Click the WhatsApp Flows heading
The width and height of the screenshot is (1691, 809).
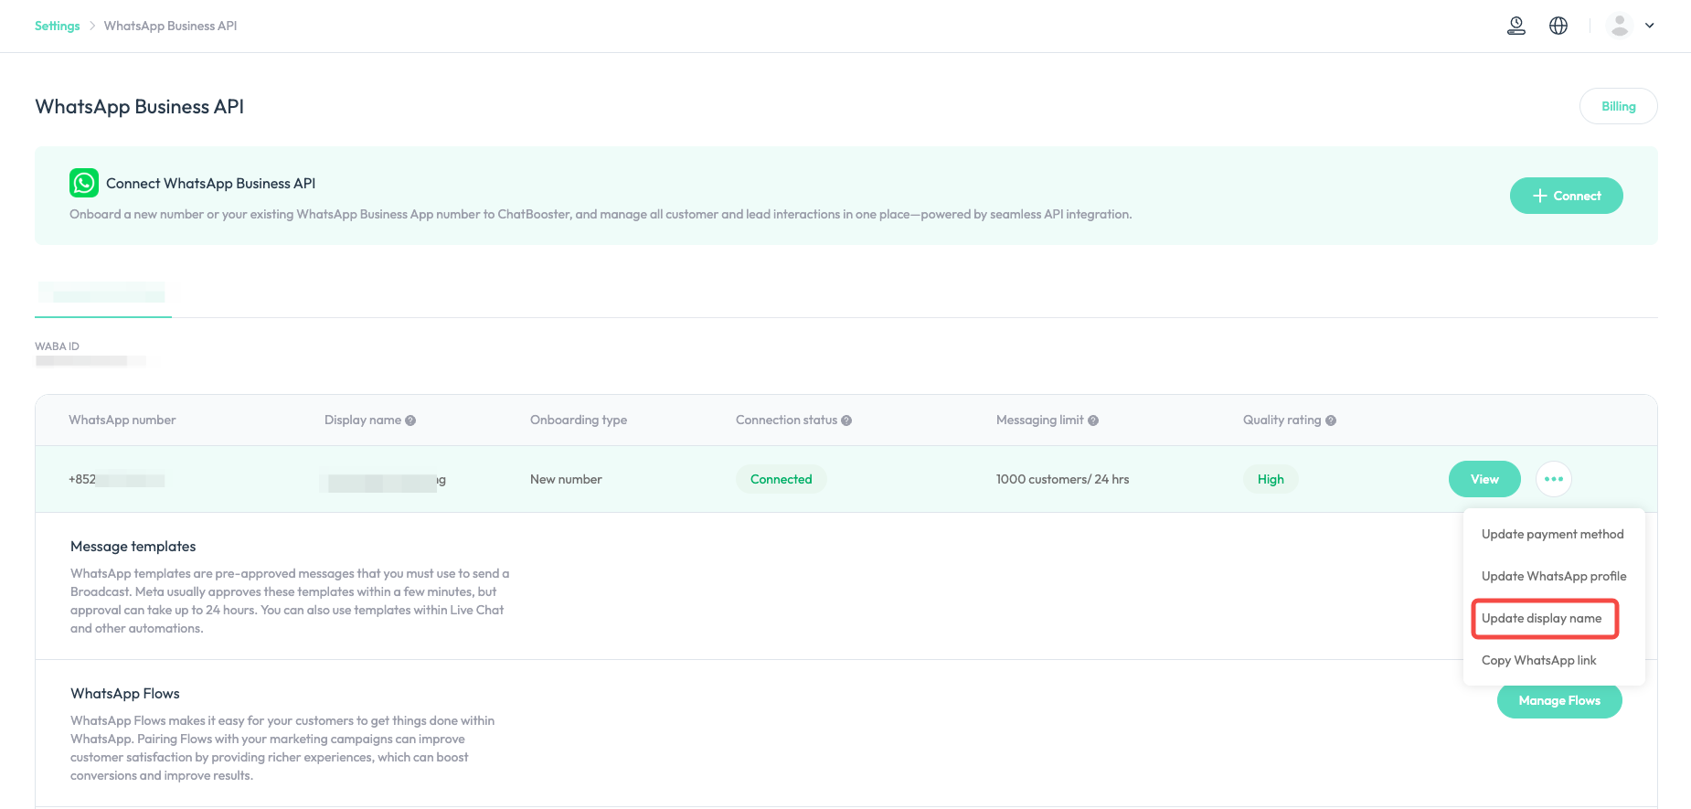pyautogui.click(x=125, y=694)
